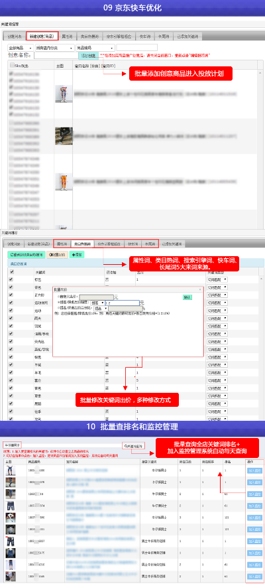Click the 批量出价 toolbar button

pos(57,254)
